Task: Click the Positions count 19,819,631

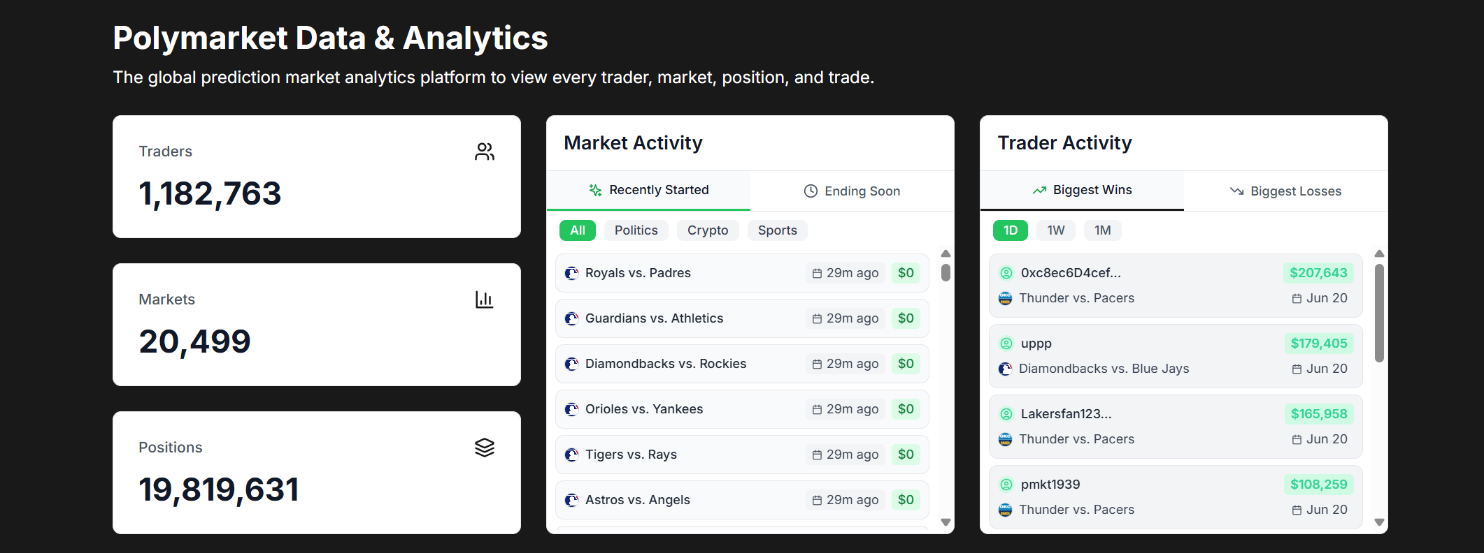Action: click(x=219, y=490)
